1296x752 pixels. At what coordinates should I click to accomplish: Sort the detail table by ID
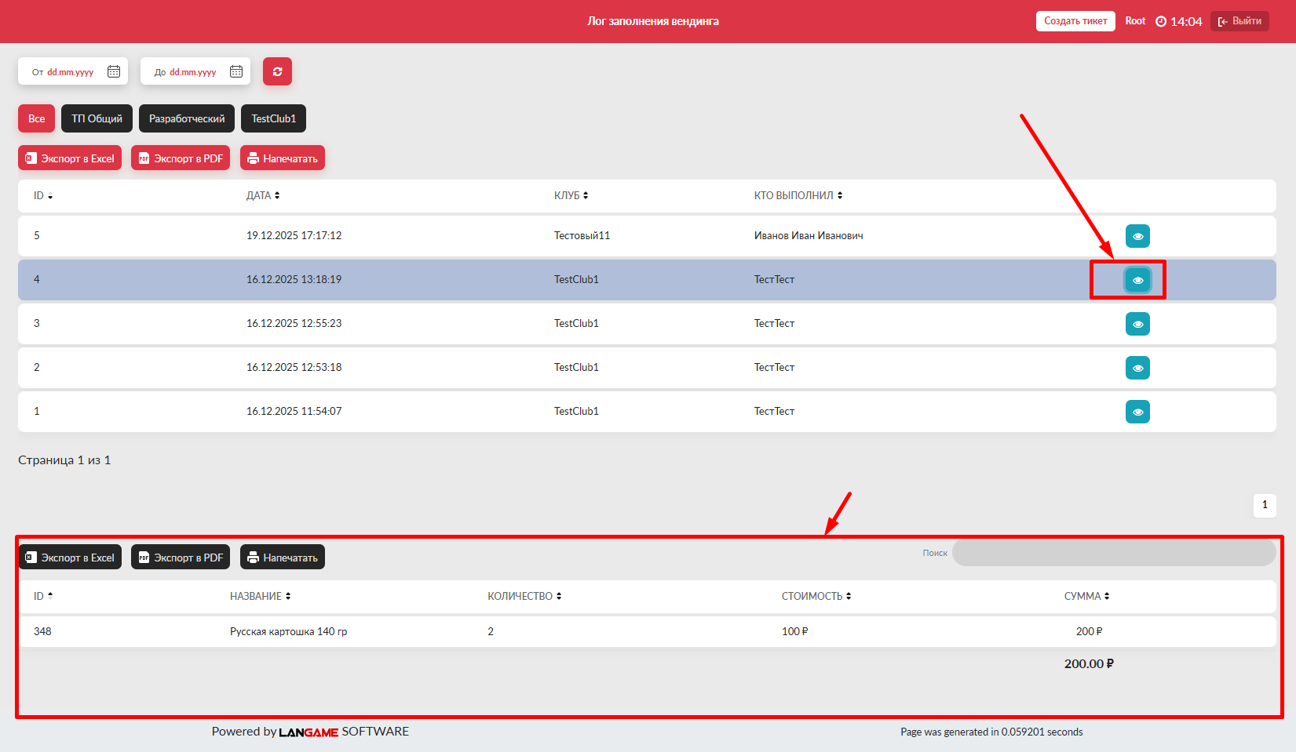(43, 596)
